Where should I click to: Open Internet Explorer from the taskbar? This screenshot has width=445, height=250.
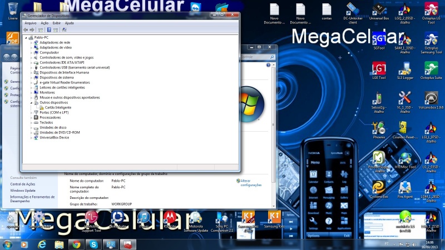[x=42, y=244]
